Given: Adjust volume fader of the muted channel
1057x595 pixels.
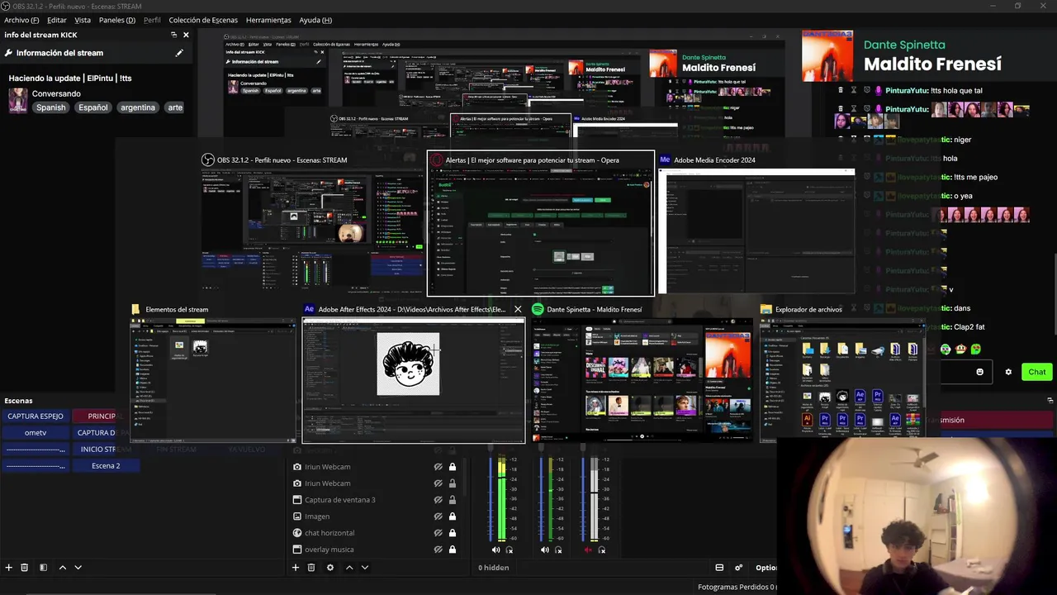Looking at the screenshot, I should [584, 496].
